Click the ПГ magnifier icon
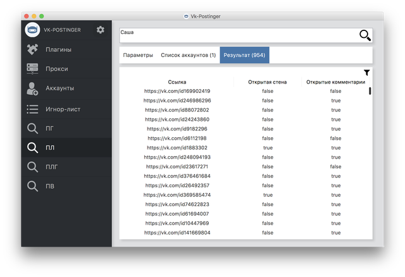The height and width of the screenshot is (277, 405). click(x=32, y=128)
